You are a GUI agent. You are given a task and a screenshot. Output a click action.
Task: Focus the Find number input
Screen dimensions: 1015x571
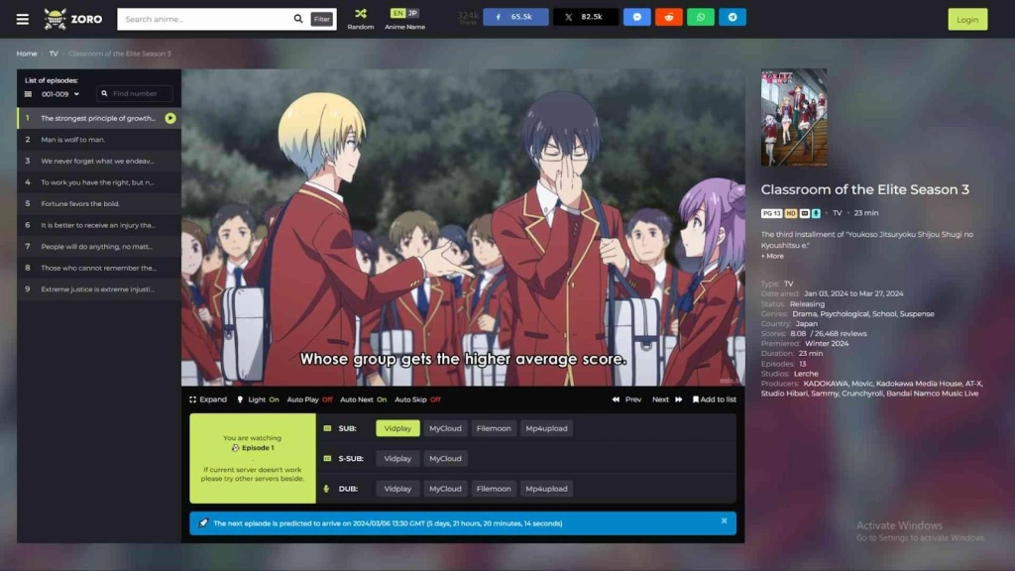(x=135, y=94)
